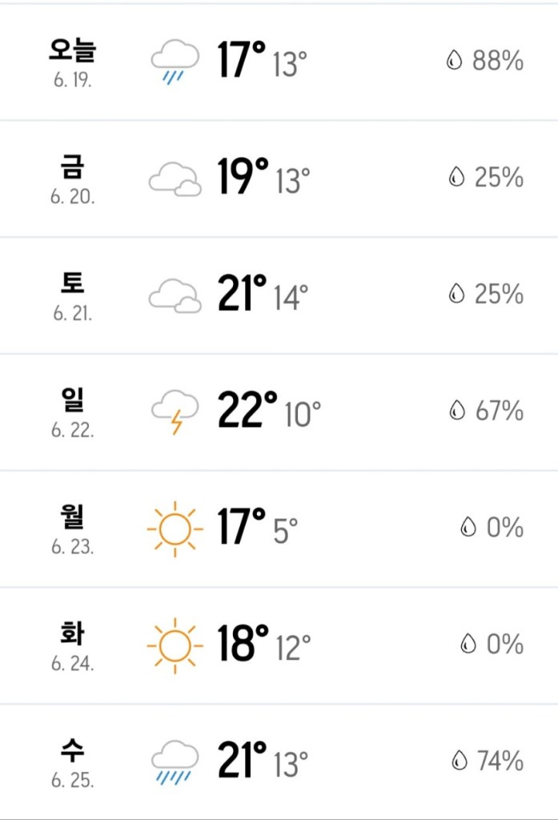Click the rain cloud icon for 수 6. 25.
558x820 pixels.
coord(175,761)
